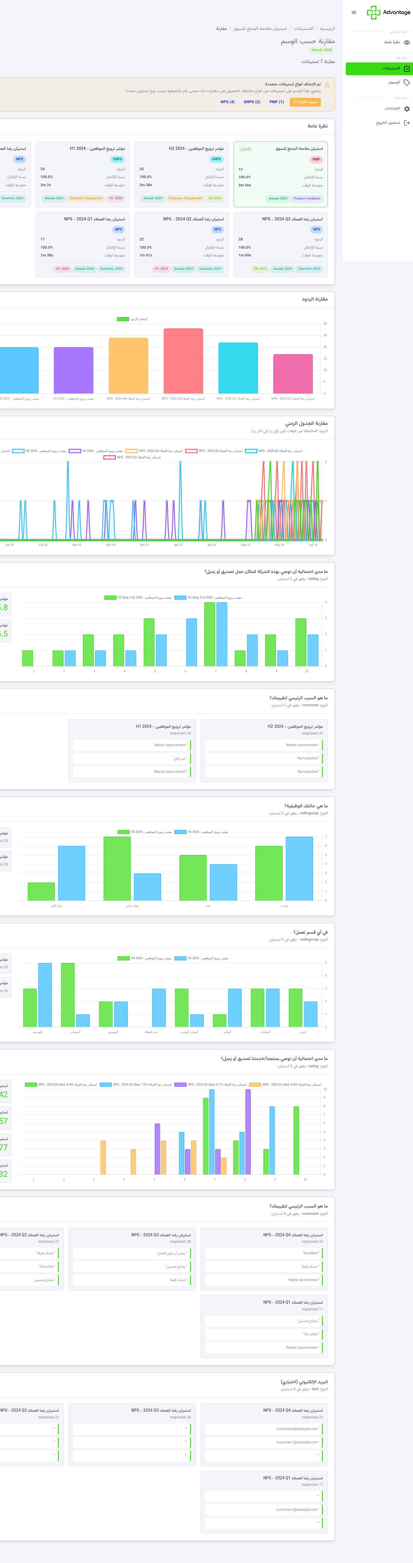This screenshot has width=413, height=1563.
Task: Click the tag icon for الوسوم
Action: [x=407, y=82]
